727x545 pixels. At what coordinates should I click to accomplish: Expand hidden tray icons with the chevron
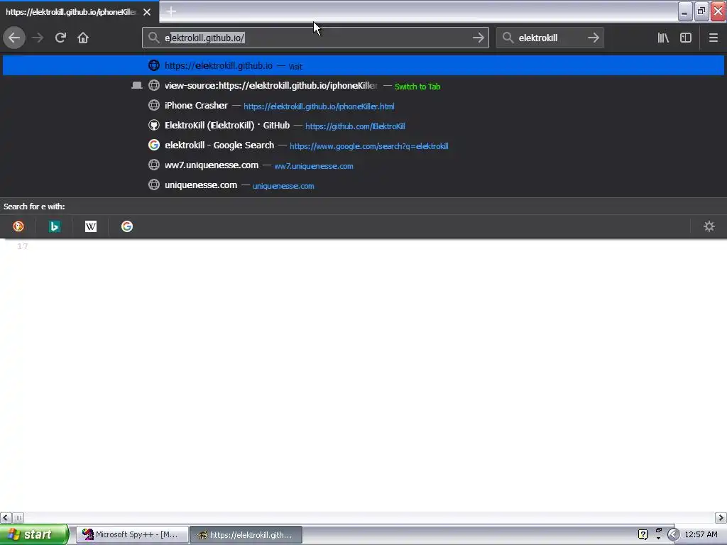point(673,535)
